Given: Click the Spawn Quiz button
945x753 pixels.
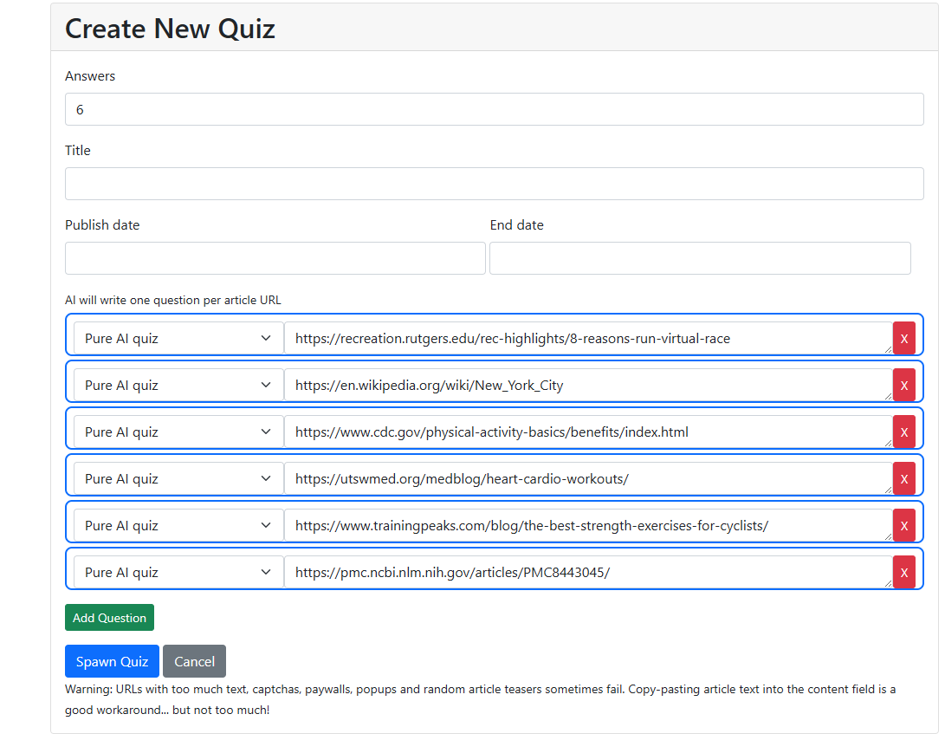Looking at the screenshot, I should (x=112, y=660).
